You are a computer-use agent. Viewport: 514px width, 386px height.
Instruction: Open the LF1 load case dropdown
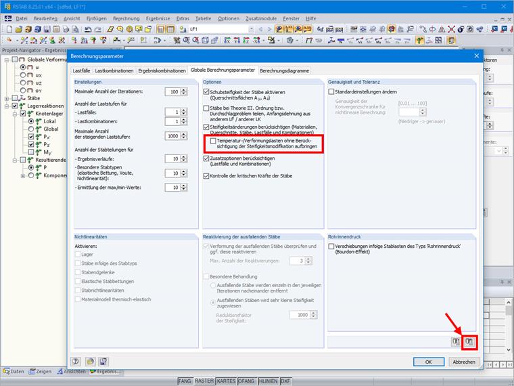[x=252, y=29]
